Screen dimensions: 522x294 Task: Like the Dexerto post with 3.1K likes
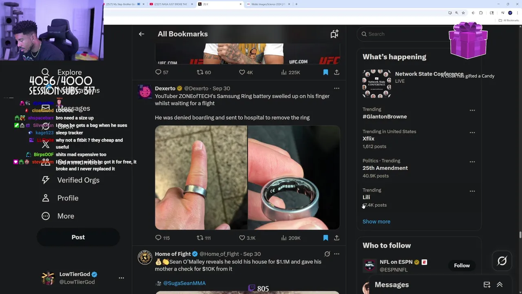[247, 238]
